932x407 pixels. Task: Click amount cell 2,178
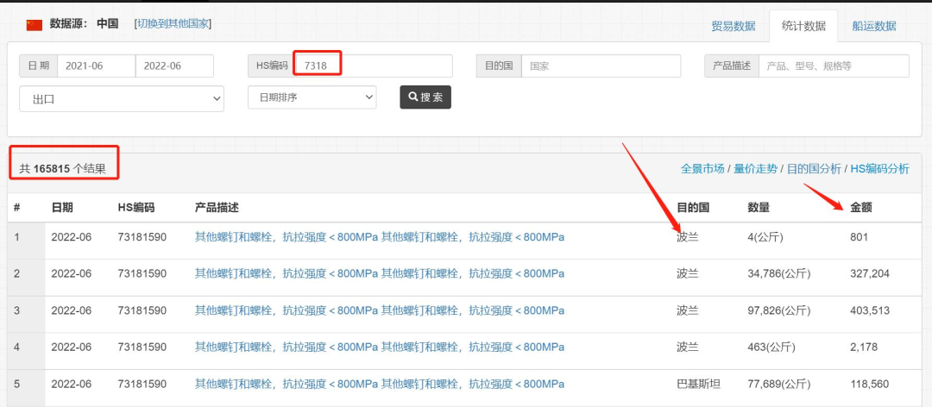(x=864, y=347)
